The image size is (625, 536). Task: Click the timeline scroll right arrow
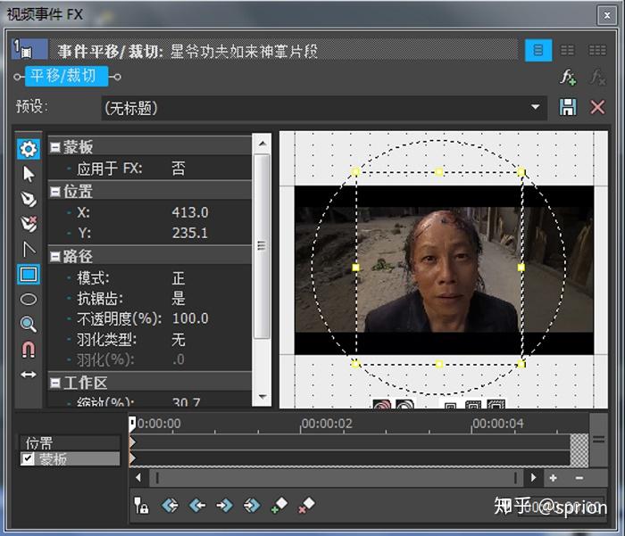pyautogui.click(x=533, y=477)
